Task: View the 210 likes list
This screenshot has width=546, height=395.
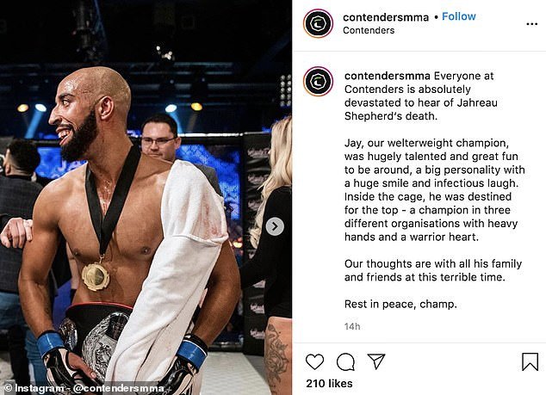Action: [x=329, y=384]
